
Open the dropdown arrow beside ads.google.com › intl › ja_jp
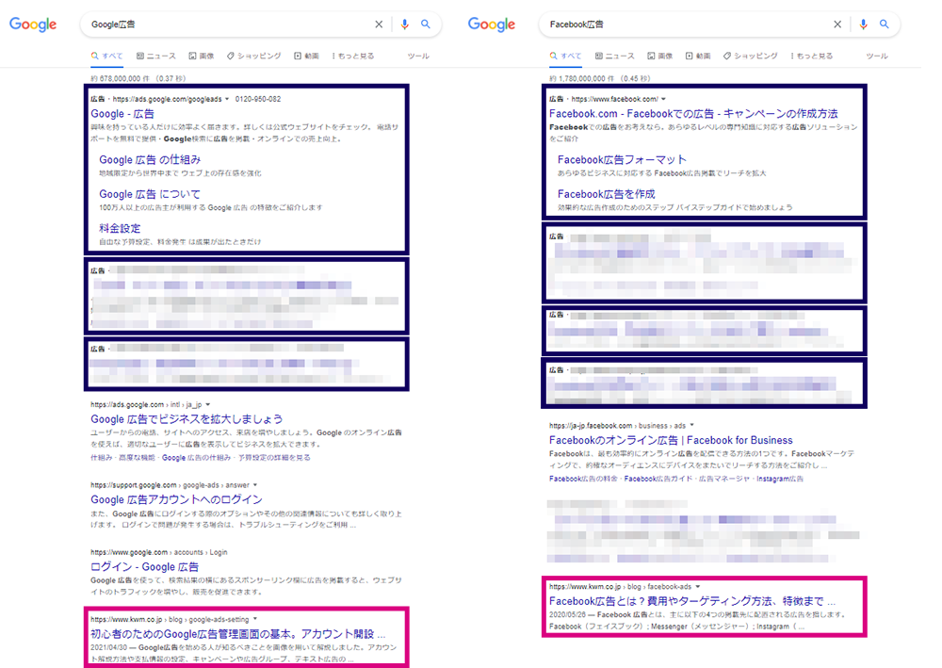click(x=208, y=405)
